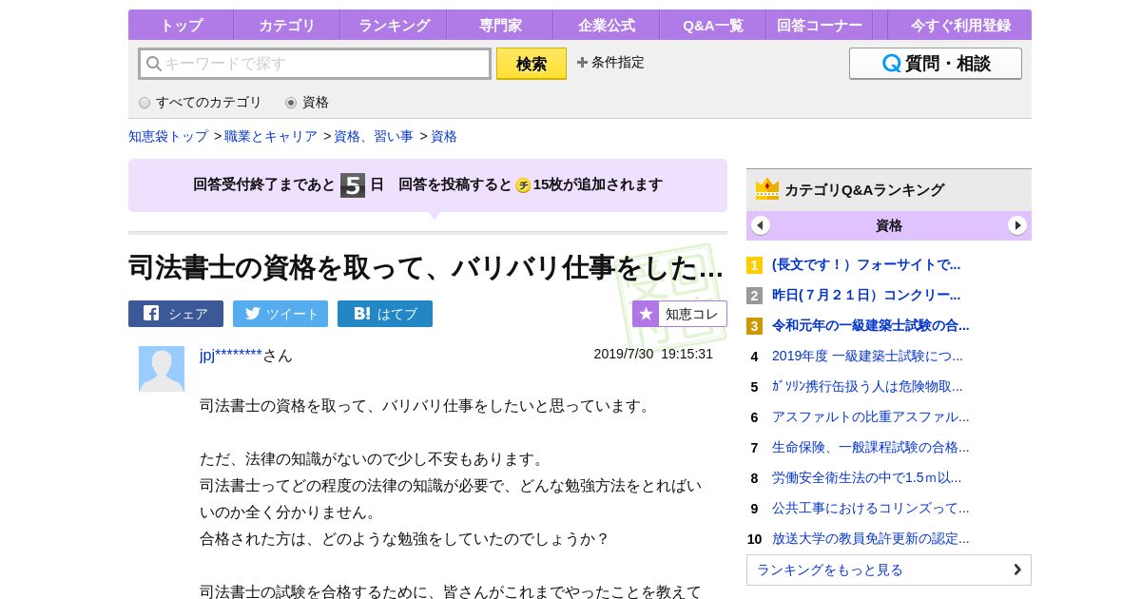1141x599 pixels.
Task: Open the ランキング tab
Action: (394, 25)
